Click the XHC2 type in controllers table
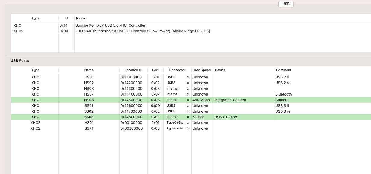The width and height of the screenshot is (371, 174). (18, 31)
